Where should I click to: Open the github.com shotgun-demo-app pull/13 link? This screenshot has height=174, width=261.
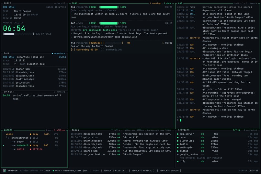coord(105,37)
